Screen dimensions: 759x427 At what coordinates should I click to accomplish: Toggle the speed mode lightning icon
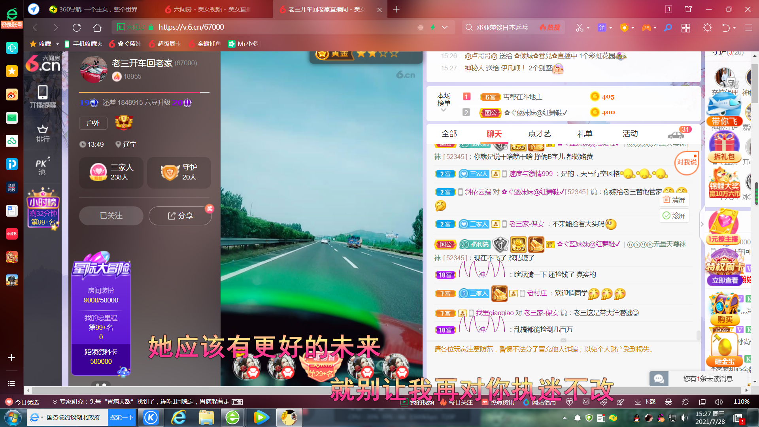433,27
